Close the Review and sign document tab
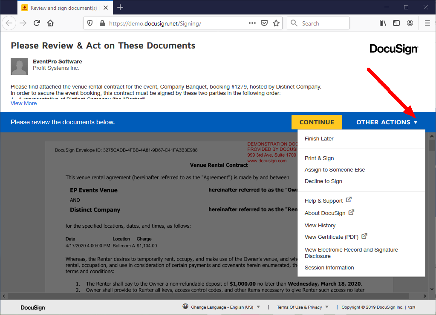 (106, 8)
